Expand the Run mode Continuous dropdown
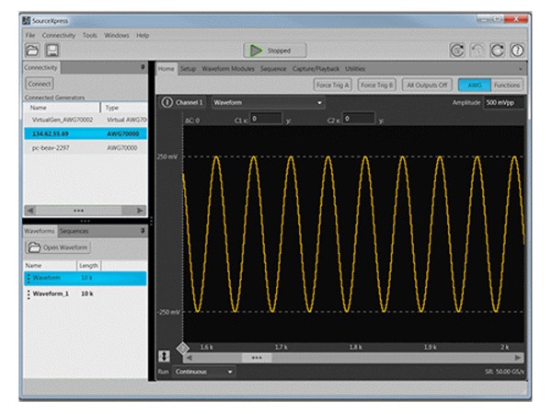Image resolution: width=552 pixels, height=414 pixels. pos(203,372)
